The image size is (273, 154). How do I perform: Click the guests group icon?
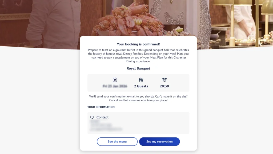click(141, 80)
